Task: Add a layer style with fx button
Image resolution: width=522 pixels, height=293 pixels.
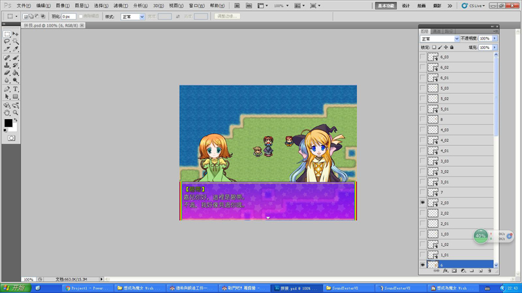Action: point(446,271)
